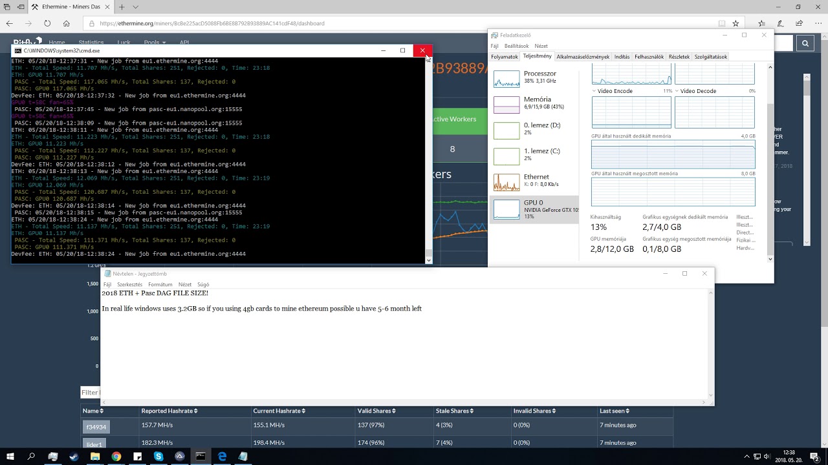The width and height of the screenshot is (828, 465).
Task: Switch to cmd window via taskbar icon
Action: coord(201,456)
